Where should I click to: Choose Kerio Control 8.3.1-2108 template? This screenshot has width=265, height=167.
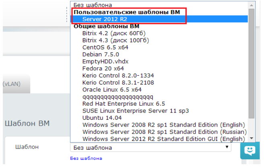(x=118, y=82)
